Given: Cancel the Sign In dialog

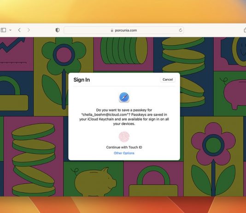Looking at the screenshot, I should point(168,80).
